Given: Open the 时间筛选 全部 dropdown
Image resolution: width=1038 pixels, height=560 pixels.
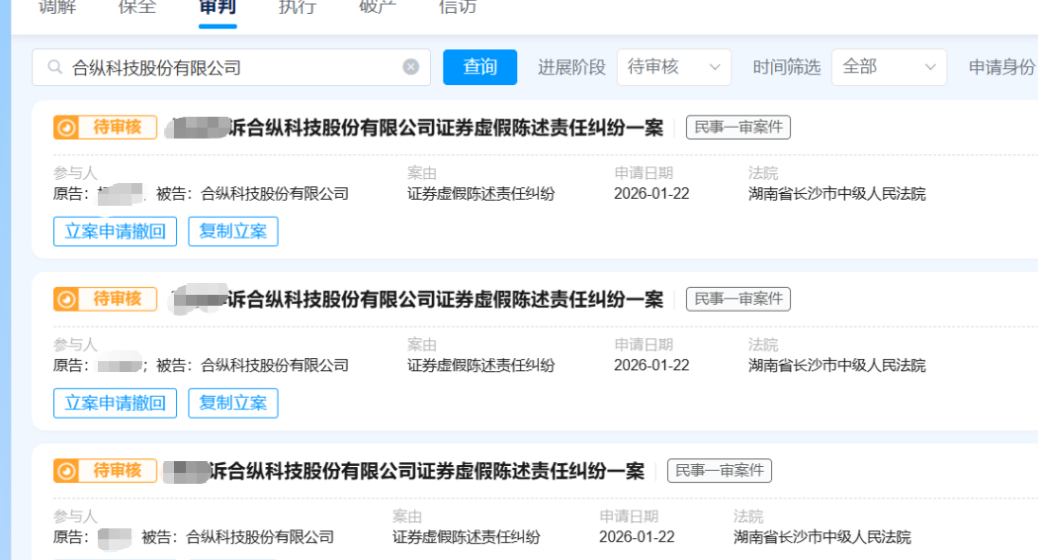Looking at the screenshot, I should click(x=889, y=67).
